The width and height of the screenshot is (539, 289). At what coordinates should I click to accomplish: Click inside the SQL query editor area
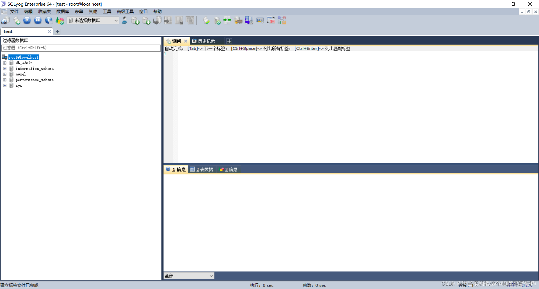tap(358, 107)
